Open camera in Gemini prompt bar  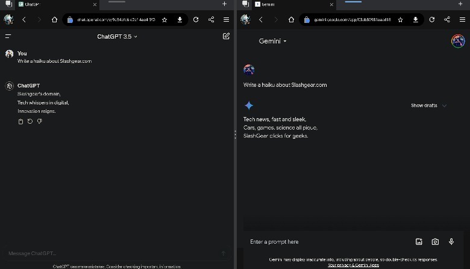(x=435, y=242)
